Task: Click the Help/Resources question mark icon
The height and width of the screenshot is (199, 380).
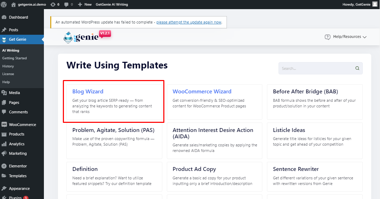Action: coord(327,37)
